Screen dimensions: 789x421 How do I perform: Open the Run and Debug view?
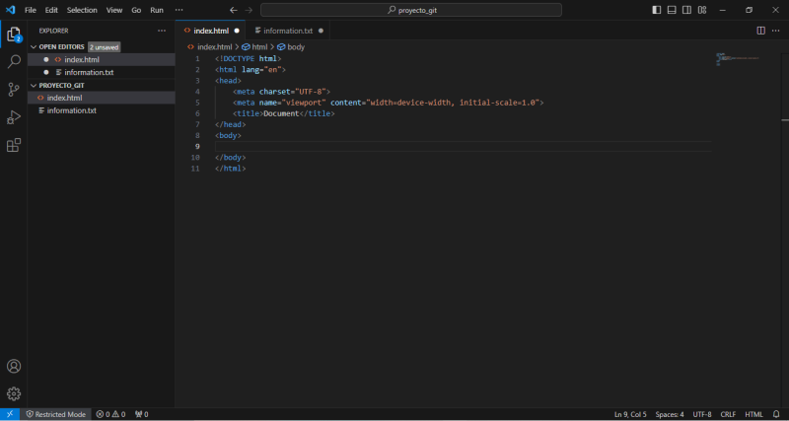(14, 117)
